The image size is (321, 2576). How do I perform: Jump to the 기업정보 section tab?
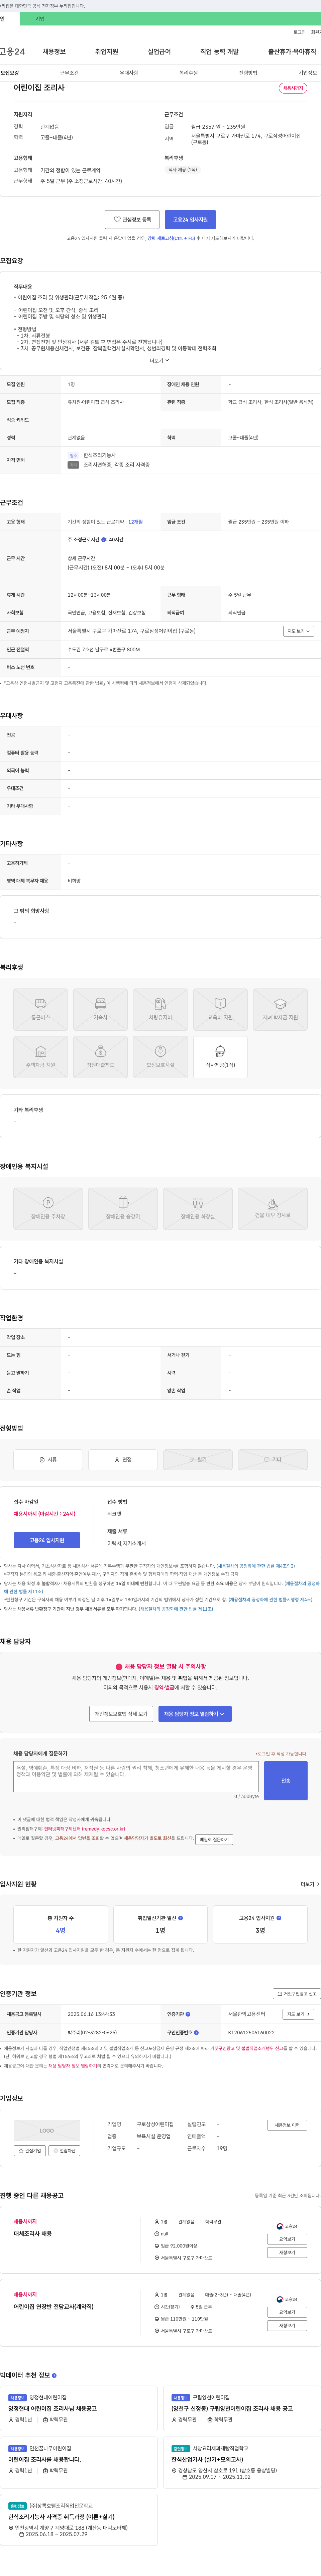pyautogui.click(x=308, y=73)
